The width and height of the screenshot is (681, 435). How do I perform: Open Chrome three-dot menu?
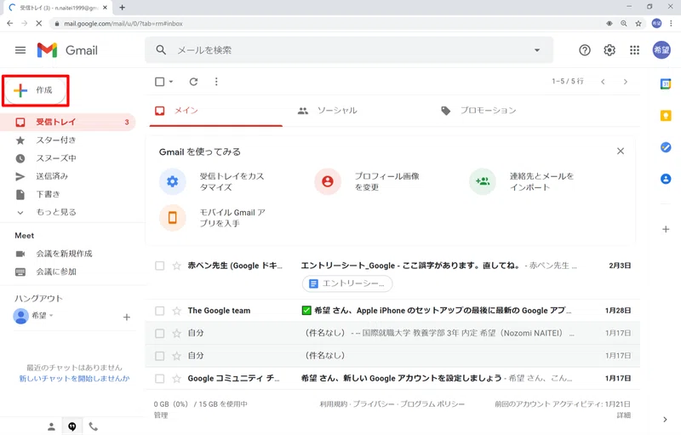tap(671, 24)
